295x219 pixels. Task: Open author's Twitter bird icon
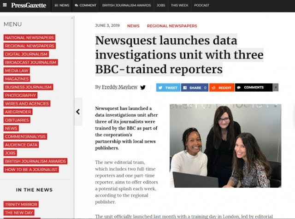pos(143,87)
